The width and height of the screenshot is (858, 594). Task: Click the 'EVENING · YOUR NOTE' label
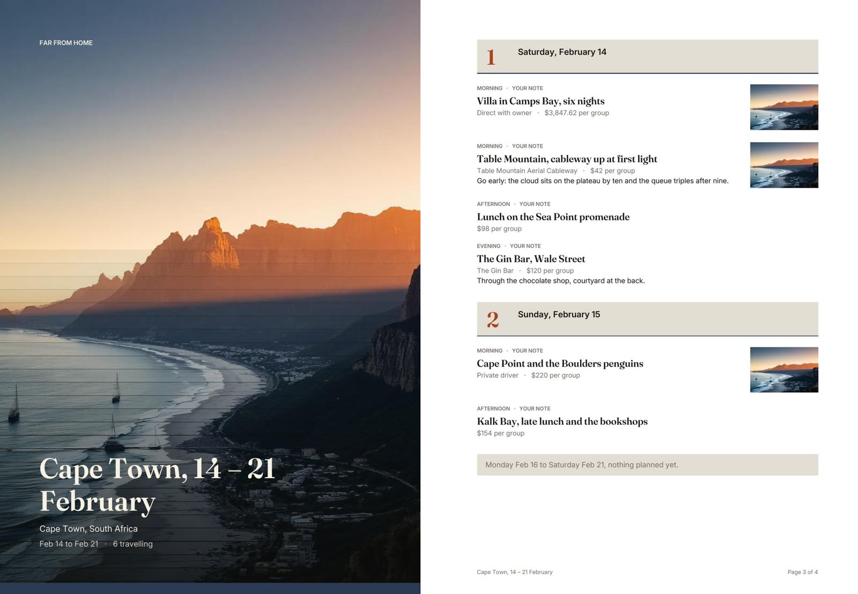[508, 246]
